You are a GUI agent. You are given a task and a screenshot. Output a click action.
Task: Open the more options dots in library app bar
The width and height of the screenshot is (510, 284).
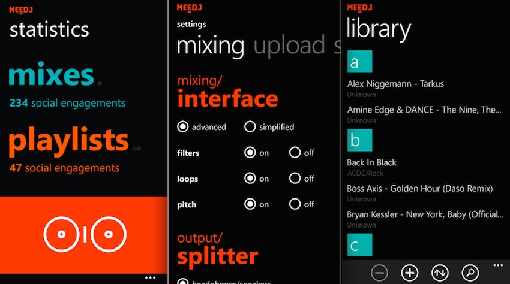498,265
